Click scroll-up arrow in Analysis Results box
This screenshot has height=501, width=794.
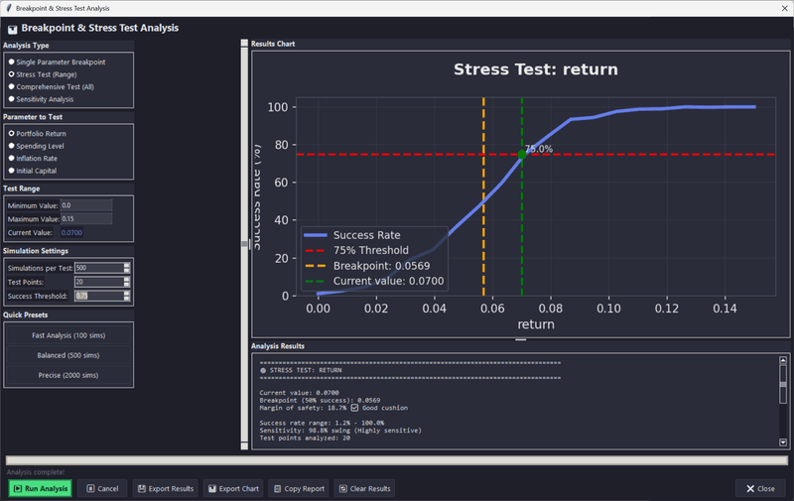(783, 360)
